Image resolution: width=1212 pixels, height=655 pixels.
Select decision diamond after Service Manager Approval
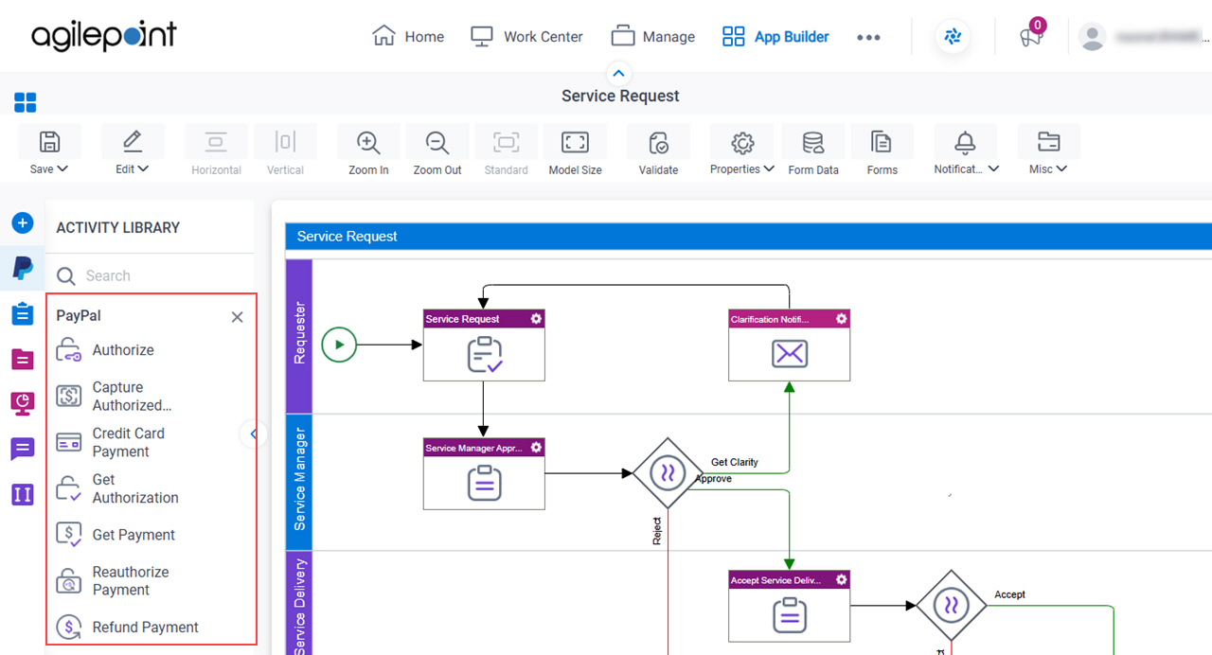click(x=668, y=473)
